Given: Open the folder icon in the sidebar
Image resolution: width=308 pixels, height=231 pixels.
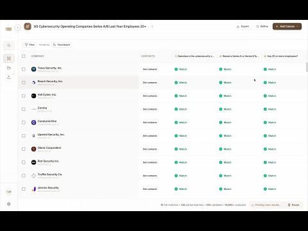Looking at the screenshot, I should [x=9, y=68].
